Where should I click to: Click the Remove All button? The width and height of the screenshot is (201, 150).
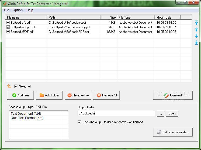coord(106,95)
